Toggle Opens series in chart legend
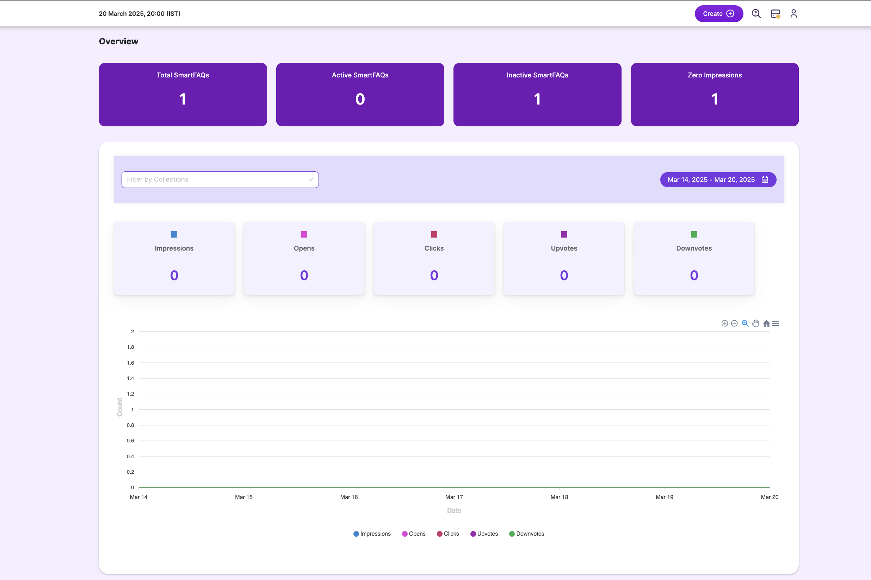 point(414,534)
